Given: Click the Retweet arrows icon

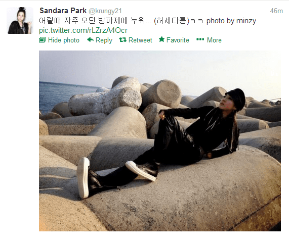Looking at the screenshot, I should pos(123,39).
